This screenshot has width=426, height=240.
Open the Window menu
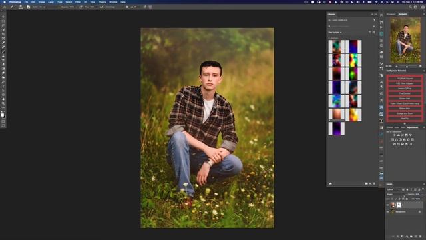pyautogui.click(x=113, y=2)
